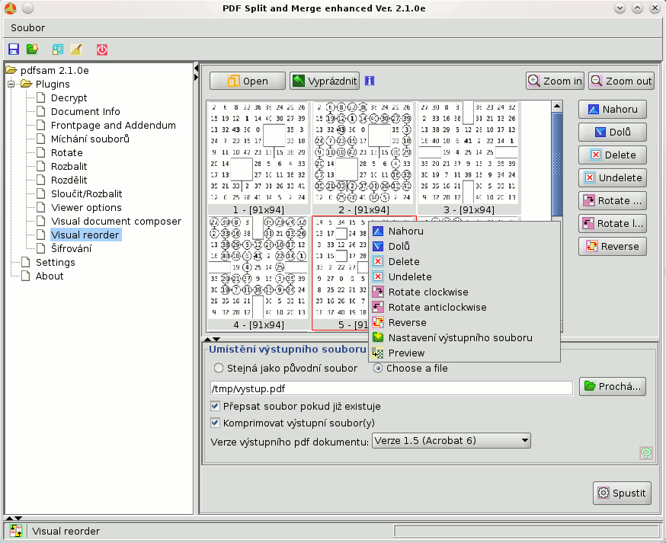This screenshot has width=666, height=543.
Task: Click the Settings page icon in tree
Action: click(x=26, y=263)
